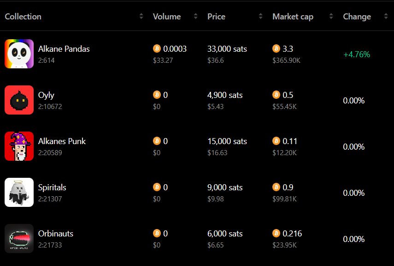
Task: Open the Alkane Pandas collection thumbnail
Action: pos(19,54)
